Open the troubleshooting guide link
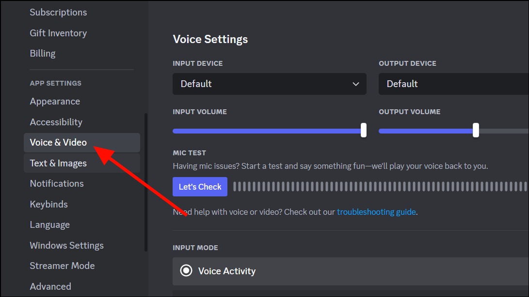529x297 pixels. [x=376, y=212]
